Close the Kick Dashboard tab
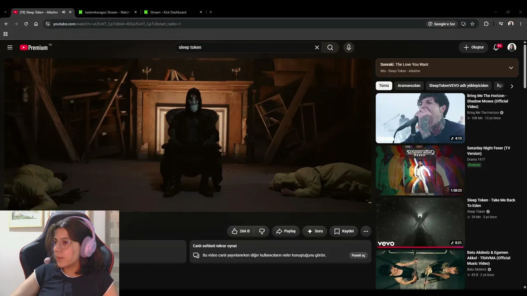The width and height of the screenshot is (527, 296). coord(201,12)
